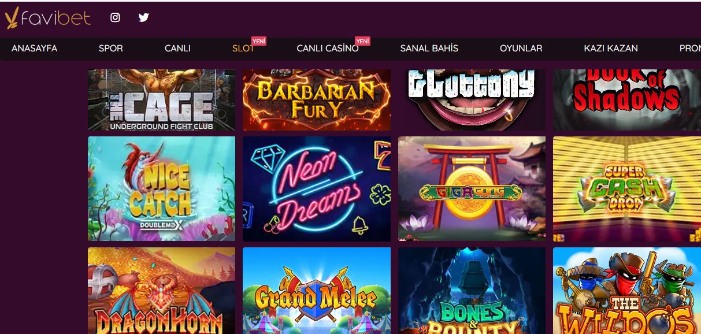701x334 pixels.
Task: Launch Nice Catch DoubleMax slot
Action: pyautogui.click(x=161, y=188)
